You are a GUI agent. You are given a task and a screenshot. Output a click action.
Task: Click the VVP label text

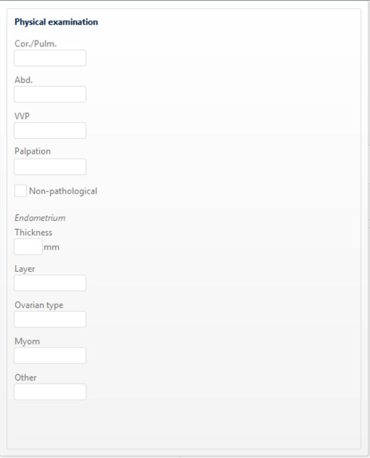pyautogui.click(x=22, y=116)
